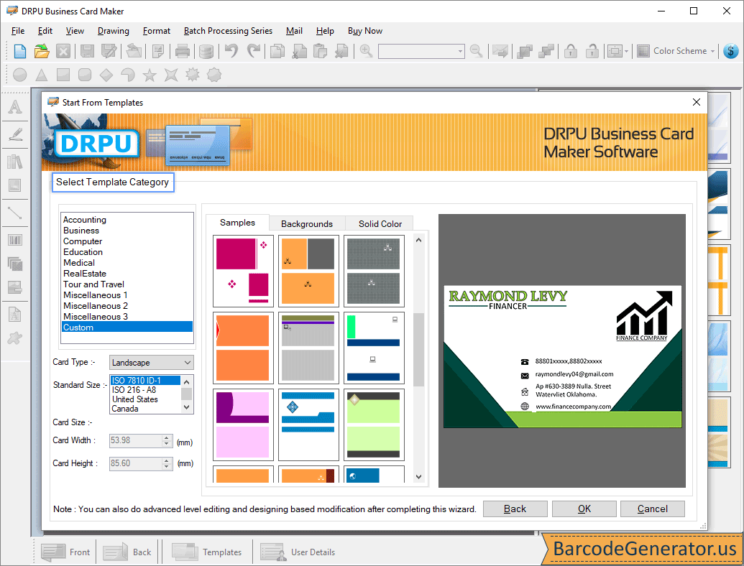
Task: Click the Templates button at bottom
Action: (207, 552)
